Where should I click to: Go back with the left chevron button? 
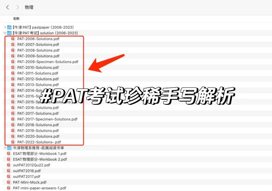pyautogui.click(x=7, y=7)
